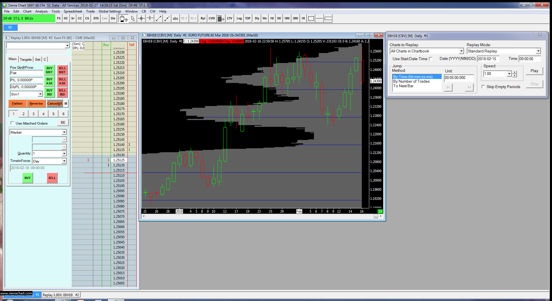
Task: Click the CS toolbar button
Action: [87, 19]
